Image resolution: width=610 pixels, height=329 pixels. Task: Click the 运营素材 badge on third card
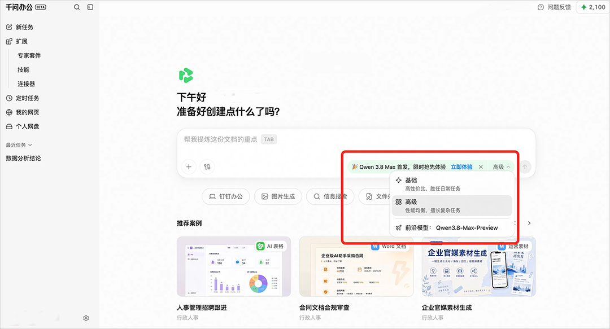[x=515, y=246]
